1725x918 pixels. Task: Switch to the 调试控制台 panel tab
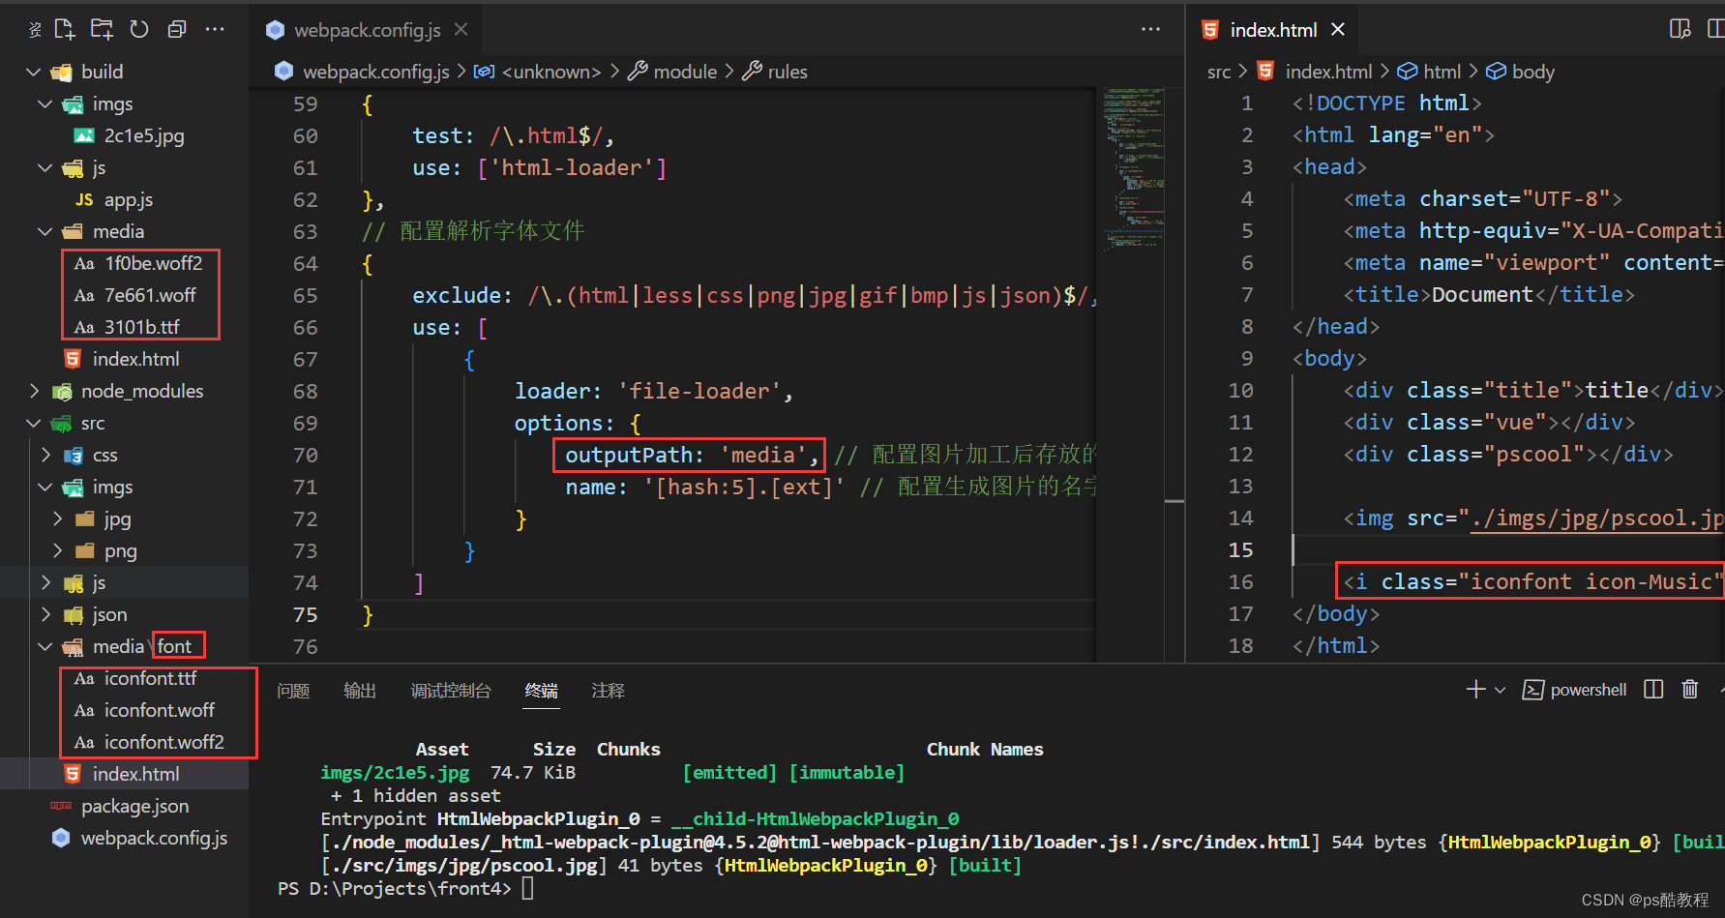coord(451,691)
